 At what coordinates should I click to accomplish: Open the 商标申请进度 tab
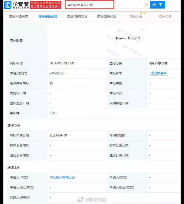(x=18, y=16)
